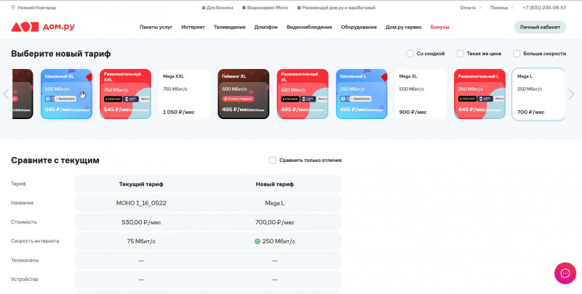The height and width of the screenshot is (294, 582).
Task: Click Текущий тариф column header
Action: [141, 184]
